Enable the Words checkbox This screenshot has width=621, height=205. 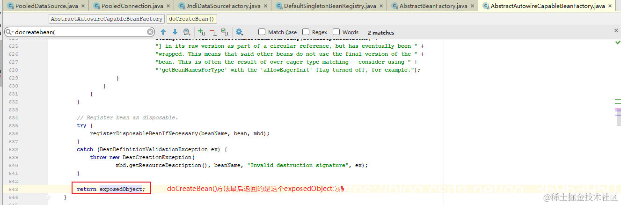pyautogui.click(x=336, y=32)
